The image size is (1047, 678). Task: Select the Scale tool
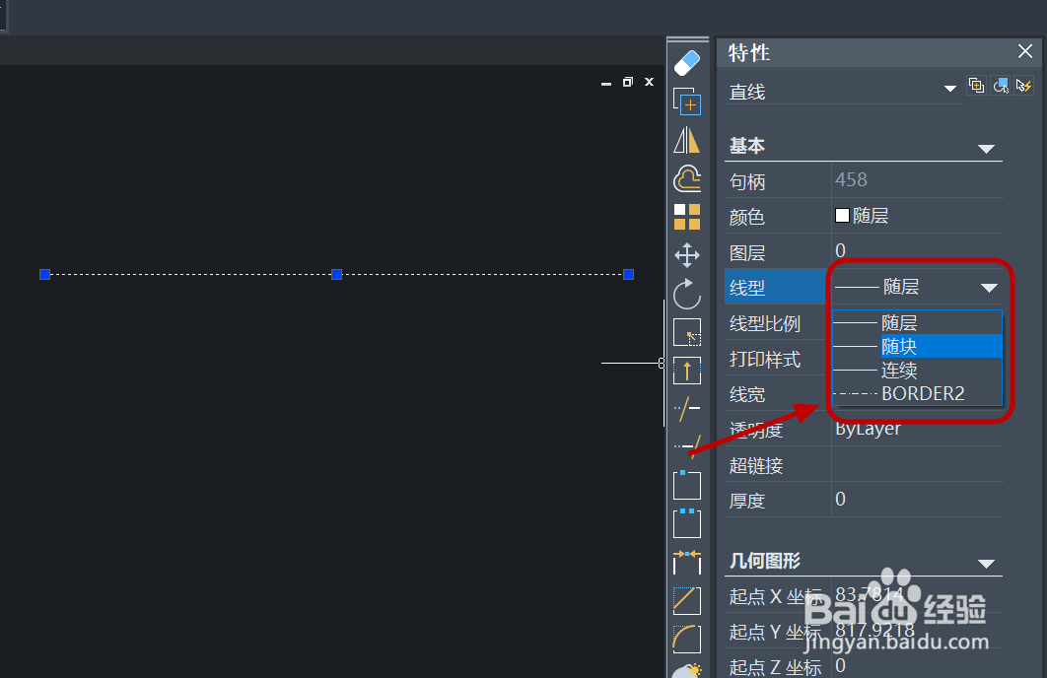pos(687,332)
